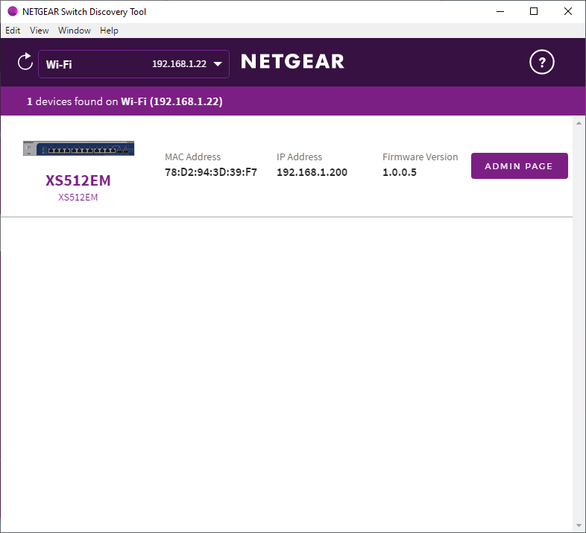Screen dimensions: 586x533
Task: Click the app icon in the title bar
Action: coord(12,11)
